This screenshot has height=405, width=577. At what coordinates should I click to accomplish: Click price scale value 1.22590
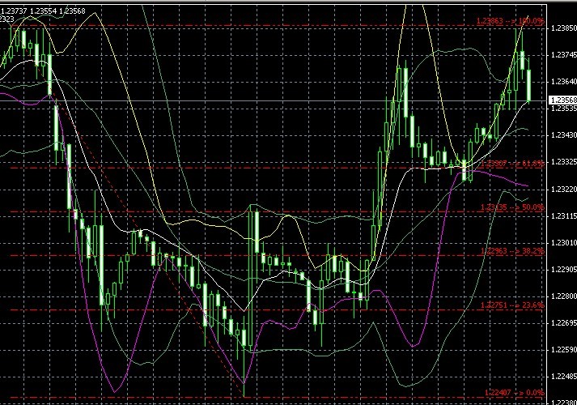[x=564, y=350]
